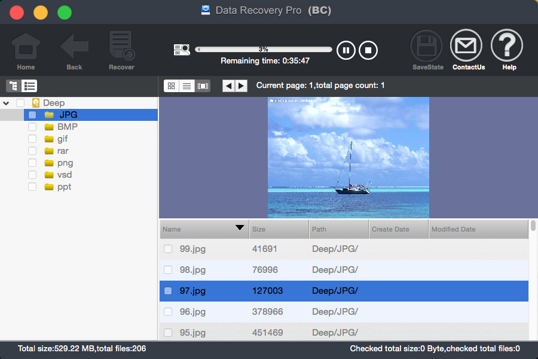Click the Deep drive icon
Viewport: 538px width, 359px height.
[36, 103]
